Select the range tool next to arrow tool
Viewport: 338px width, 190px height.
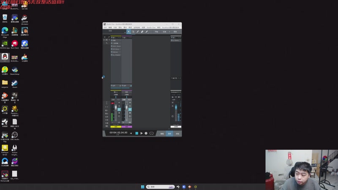coord(133,32)
